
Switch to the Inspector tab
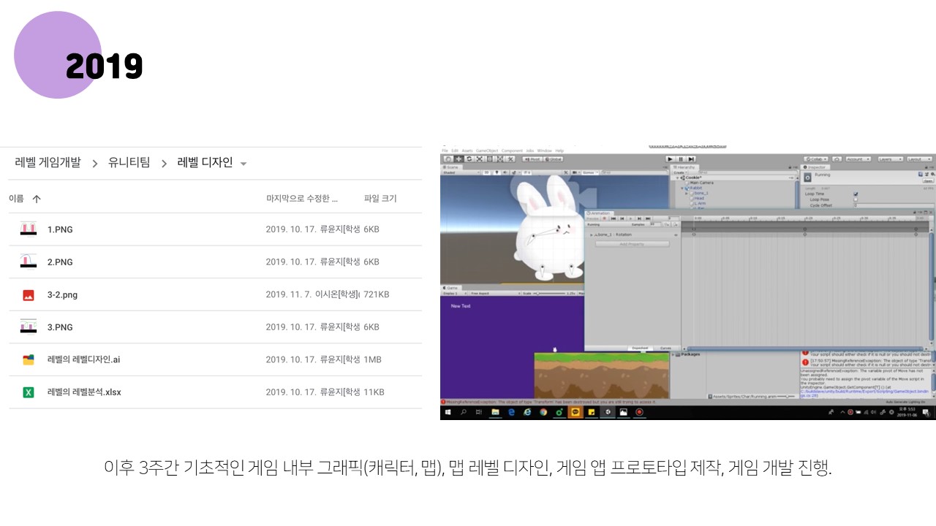pyautogui.click(x=815, y=167)
